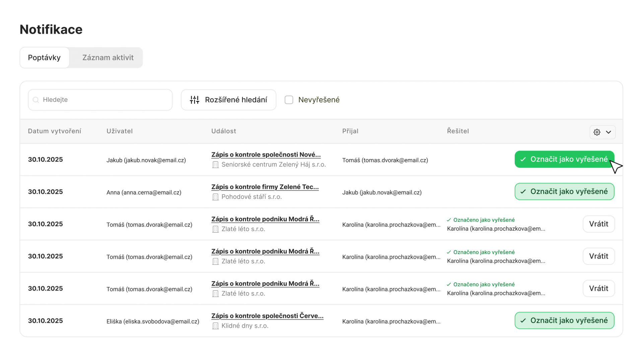
Task: Open the link Zápis o kontrole společnosti Červe...
Action: tap(267, 315)
